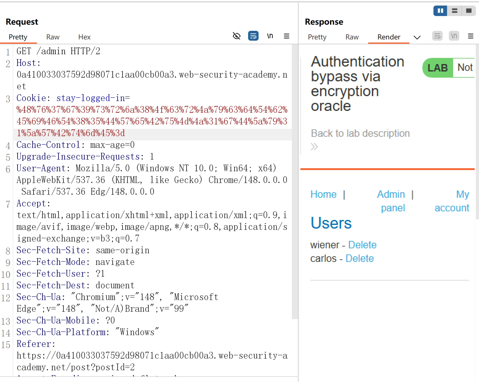Toggle hide non-printable characters eye icon in Request
479x382 pixels.
pos(236,36)
